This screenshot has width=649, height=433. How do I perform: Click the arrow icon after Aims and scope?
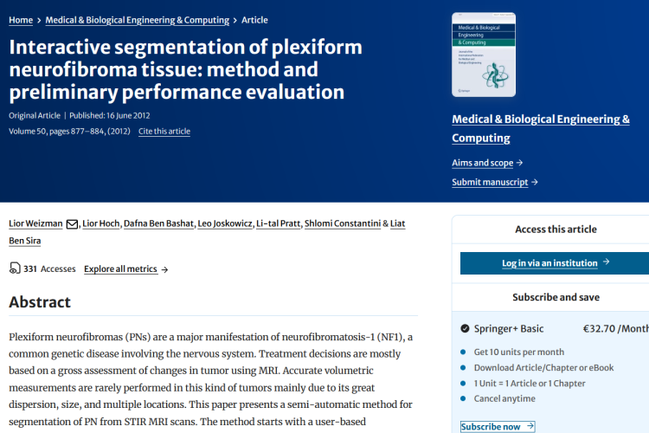click(x=519, y=163)
